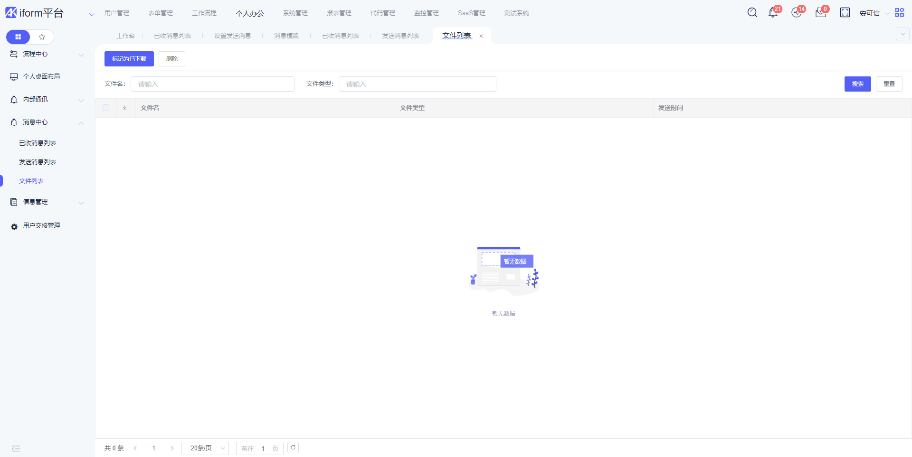Image resolution: width=912 pixels, height=457 pixels.
Task: Open the bell notifications icon
Action: [773, 13]
